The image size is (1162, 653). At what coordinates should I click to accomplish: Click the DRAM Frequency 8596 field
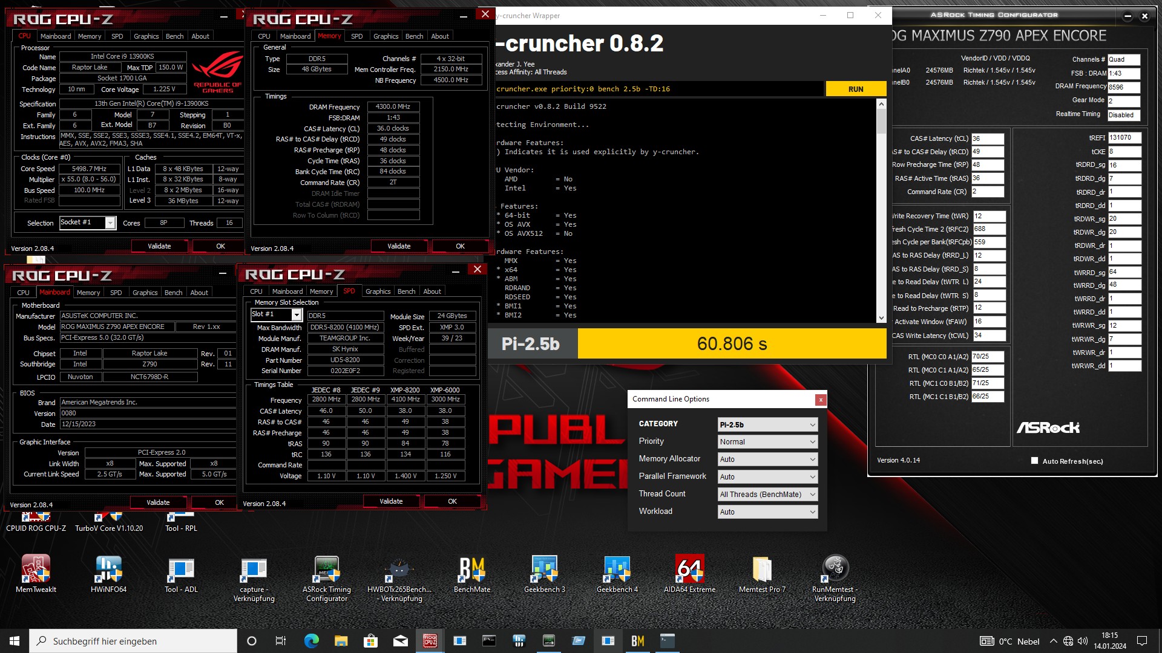pyautogui.click(x=1124, y=87)
